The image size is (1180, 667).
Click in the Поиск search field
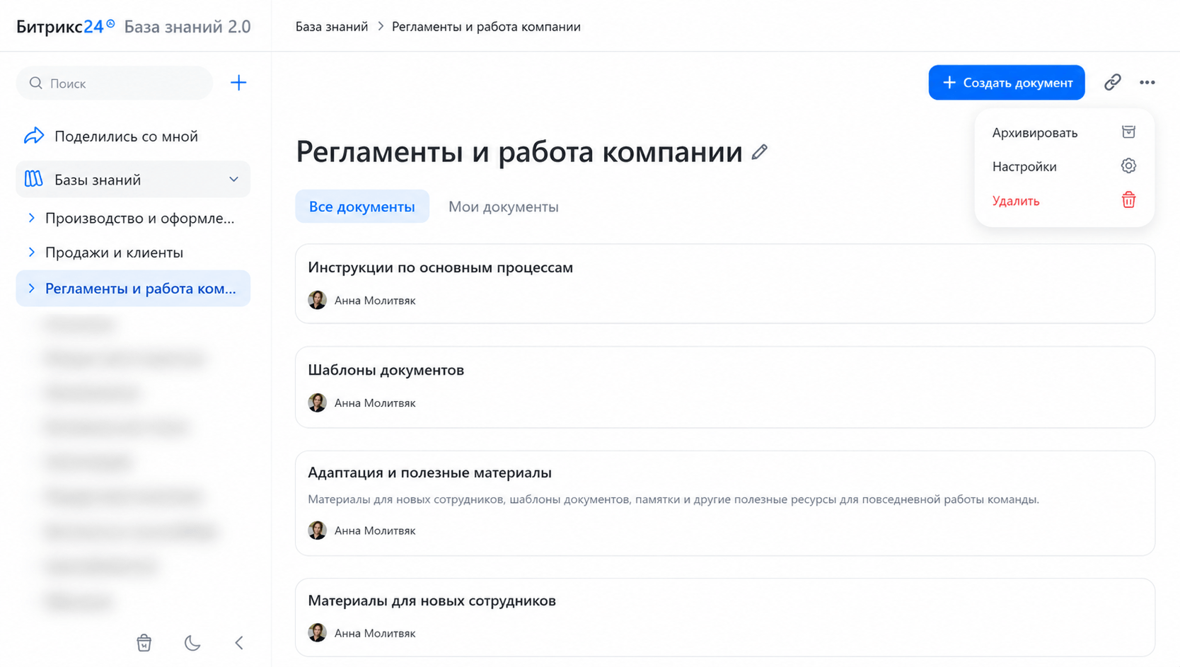click(x=115, y=83)
